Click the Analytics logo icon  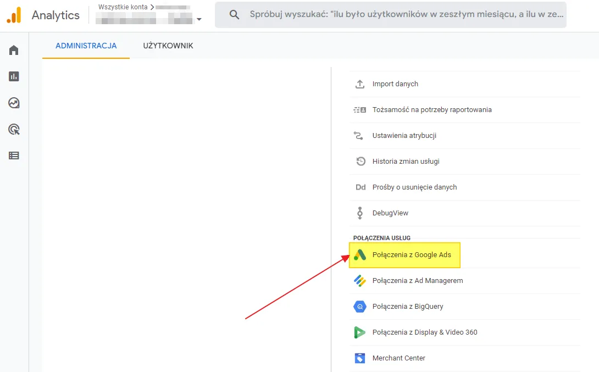click(x=14, y=15)
